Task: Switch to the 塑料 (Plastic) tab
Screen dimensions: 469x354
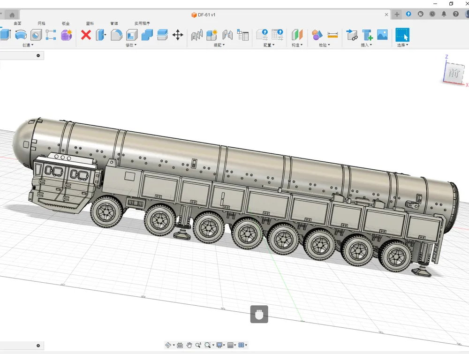Action: click(90, 23)
